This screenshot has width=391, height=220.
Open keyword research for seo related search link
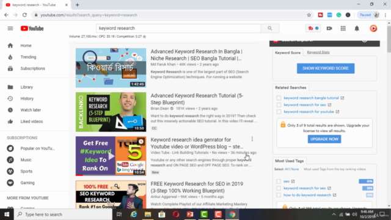305,105
